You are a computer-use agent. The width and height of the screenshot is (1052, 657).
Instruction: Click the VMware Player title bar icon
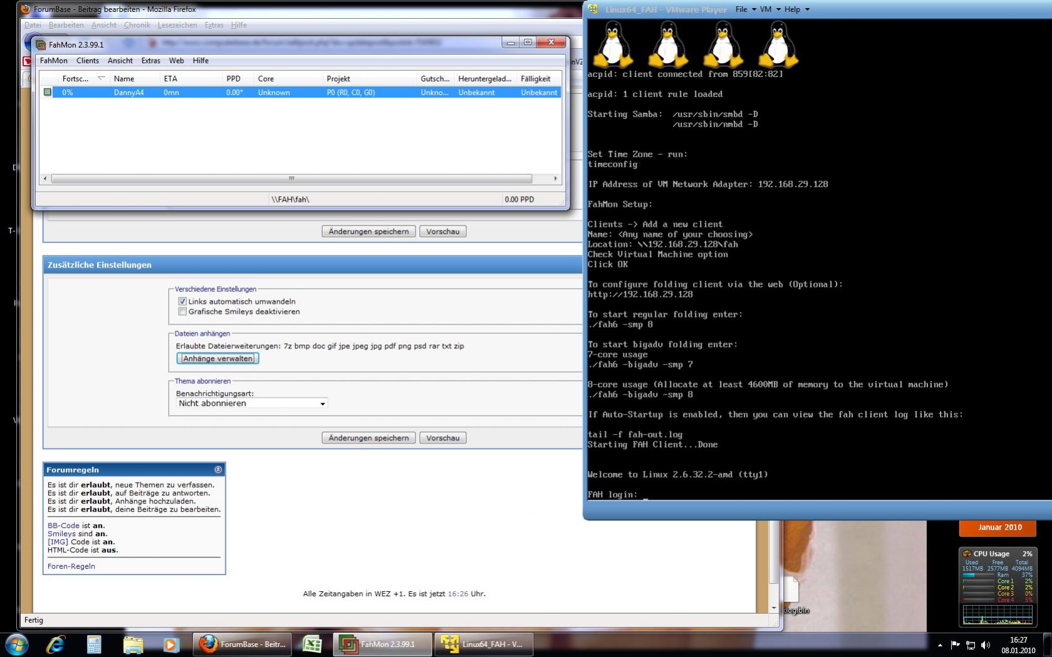pyautogui.click(x=593, y=9)
